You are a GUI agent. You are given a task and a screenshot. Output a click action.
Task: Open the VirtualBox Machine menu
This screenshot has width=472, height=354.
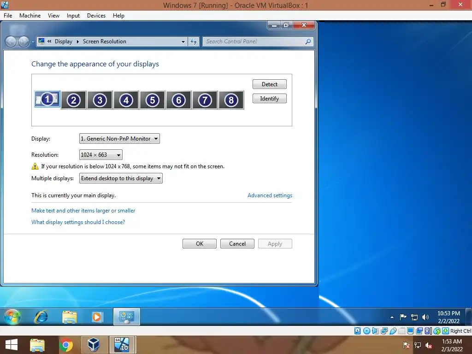point(30,16)
